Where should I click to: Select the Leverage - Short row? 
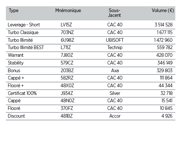click(x=90, y=25)
